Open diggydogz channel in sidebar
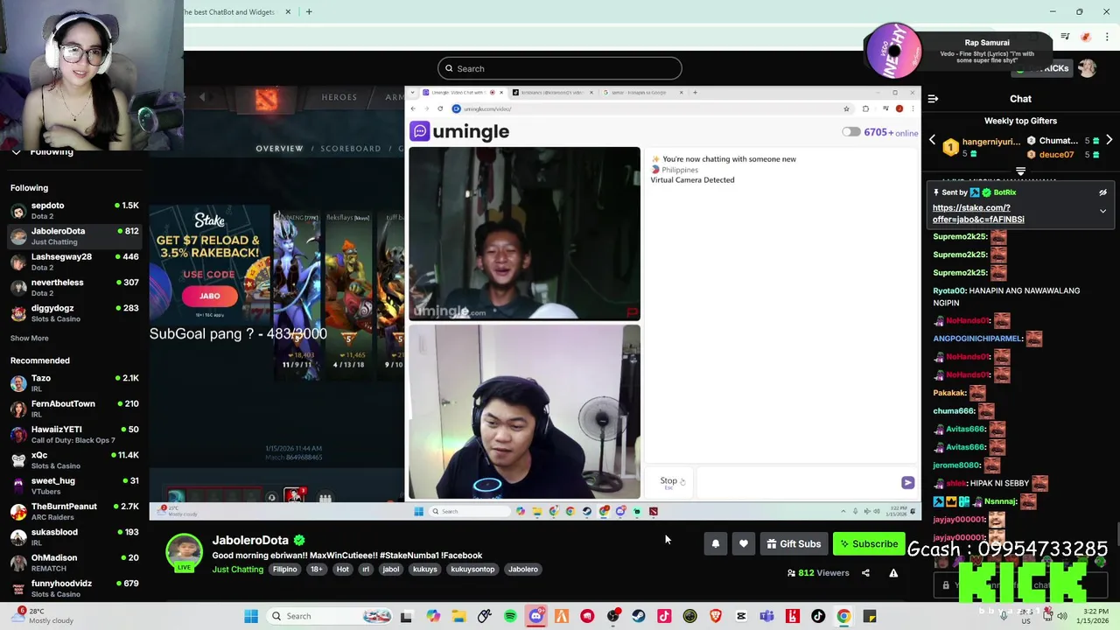The height and width of the screenshot is (630, 1120). pos(74,313)
